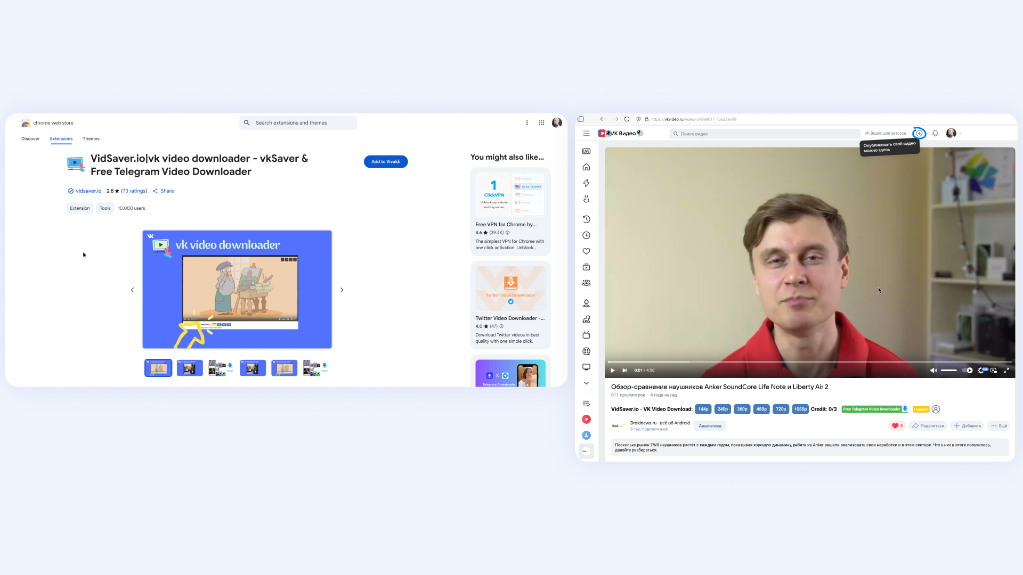Click the Tools category chip
Viewport: 1023px width, 575px height.
tap(105, 209)
